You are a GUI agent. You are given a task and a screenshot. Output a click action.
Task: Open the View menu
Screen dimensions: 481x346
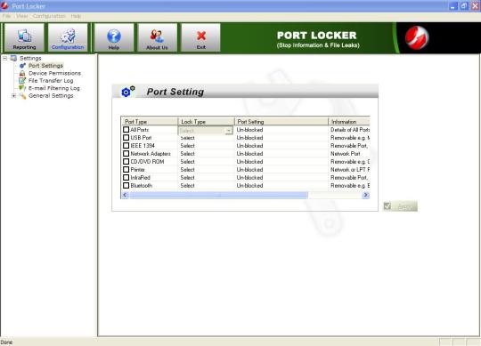[21, 16]
